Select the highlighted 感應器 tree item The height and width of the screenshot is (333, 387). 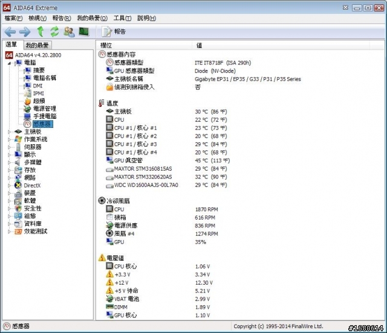click(x=43, y=124)
